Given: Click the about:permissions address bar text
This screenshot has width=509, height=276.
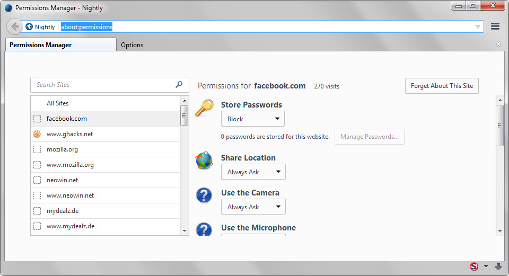Looking at the screenshot, I should pos(86,27).
